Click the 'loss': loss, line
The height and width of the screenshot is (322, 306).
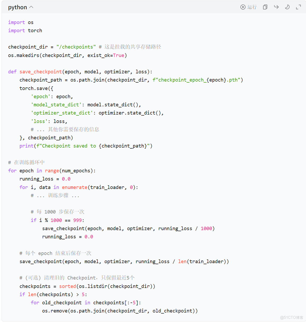point(49,121)
